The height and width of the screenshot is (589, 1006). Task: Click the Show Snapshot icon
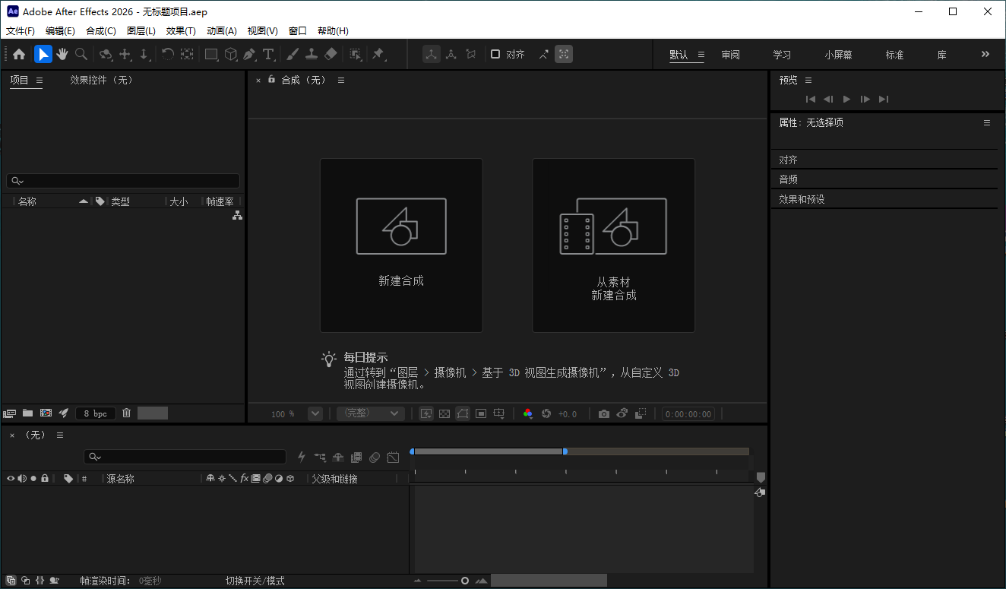click(x=622, y=413)
